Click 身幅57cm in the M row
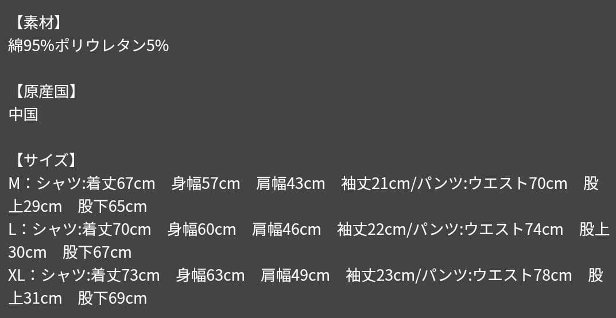The image size is (616, 318). point(206,184)
